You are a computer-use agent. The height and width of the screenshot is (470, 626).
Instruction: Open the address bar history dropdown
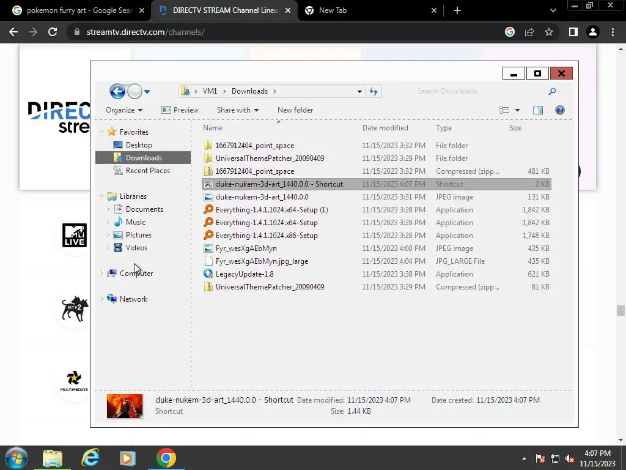tap(359, 92)
